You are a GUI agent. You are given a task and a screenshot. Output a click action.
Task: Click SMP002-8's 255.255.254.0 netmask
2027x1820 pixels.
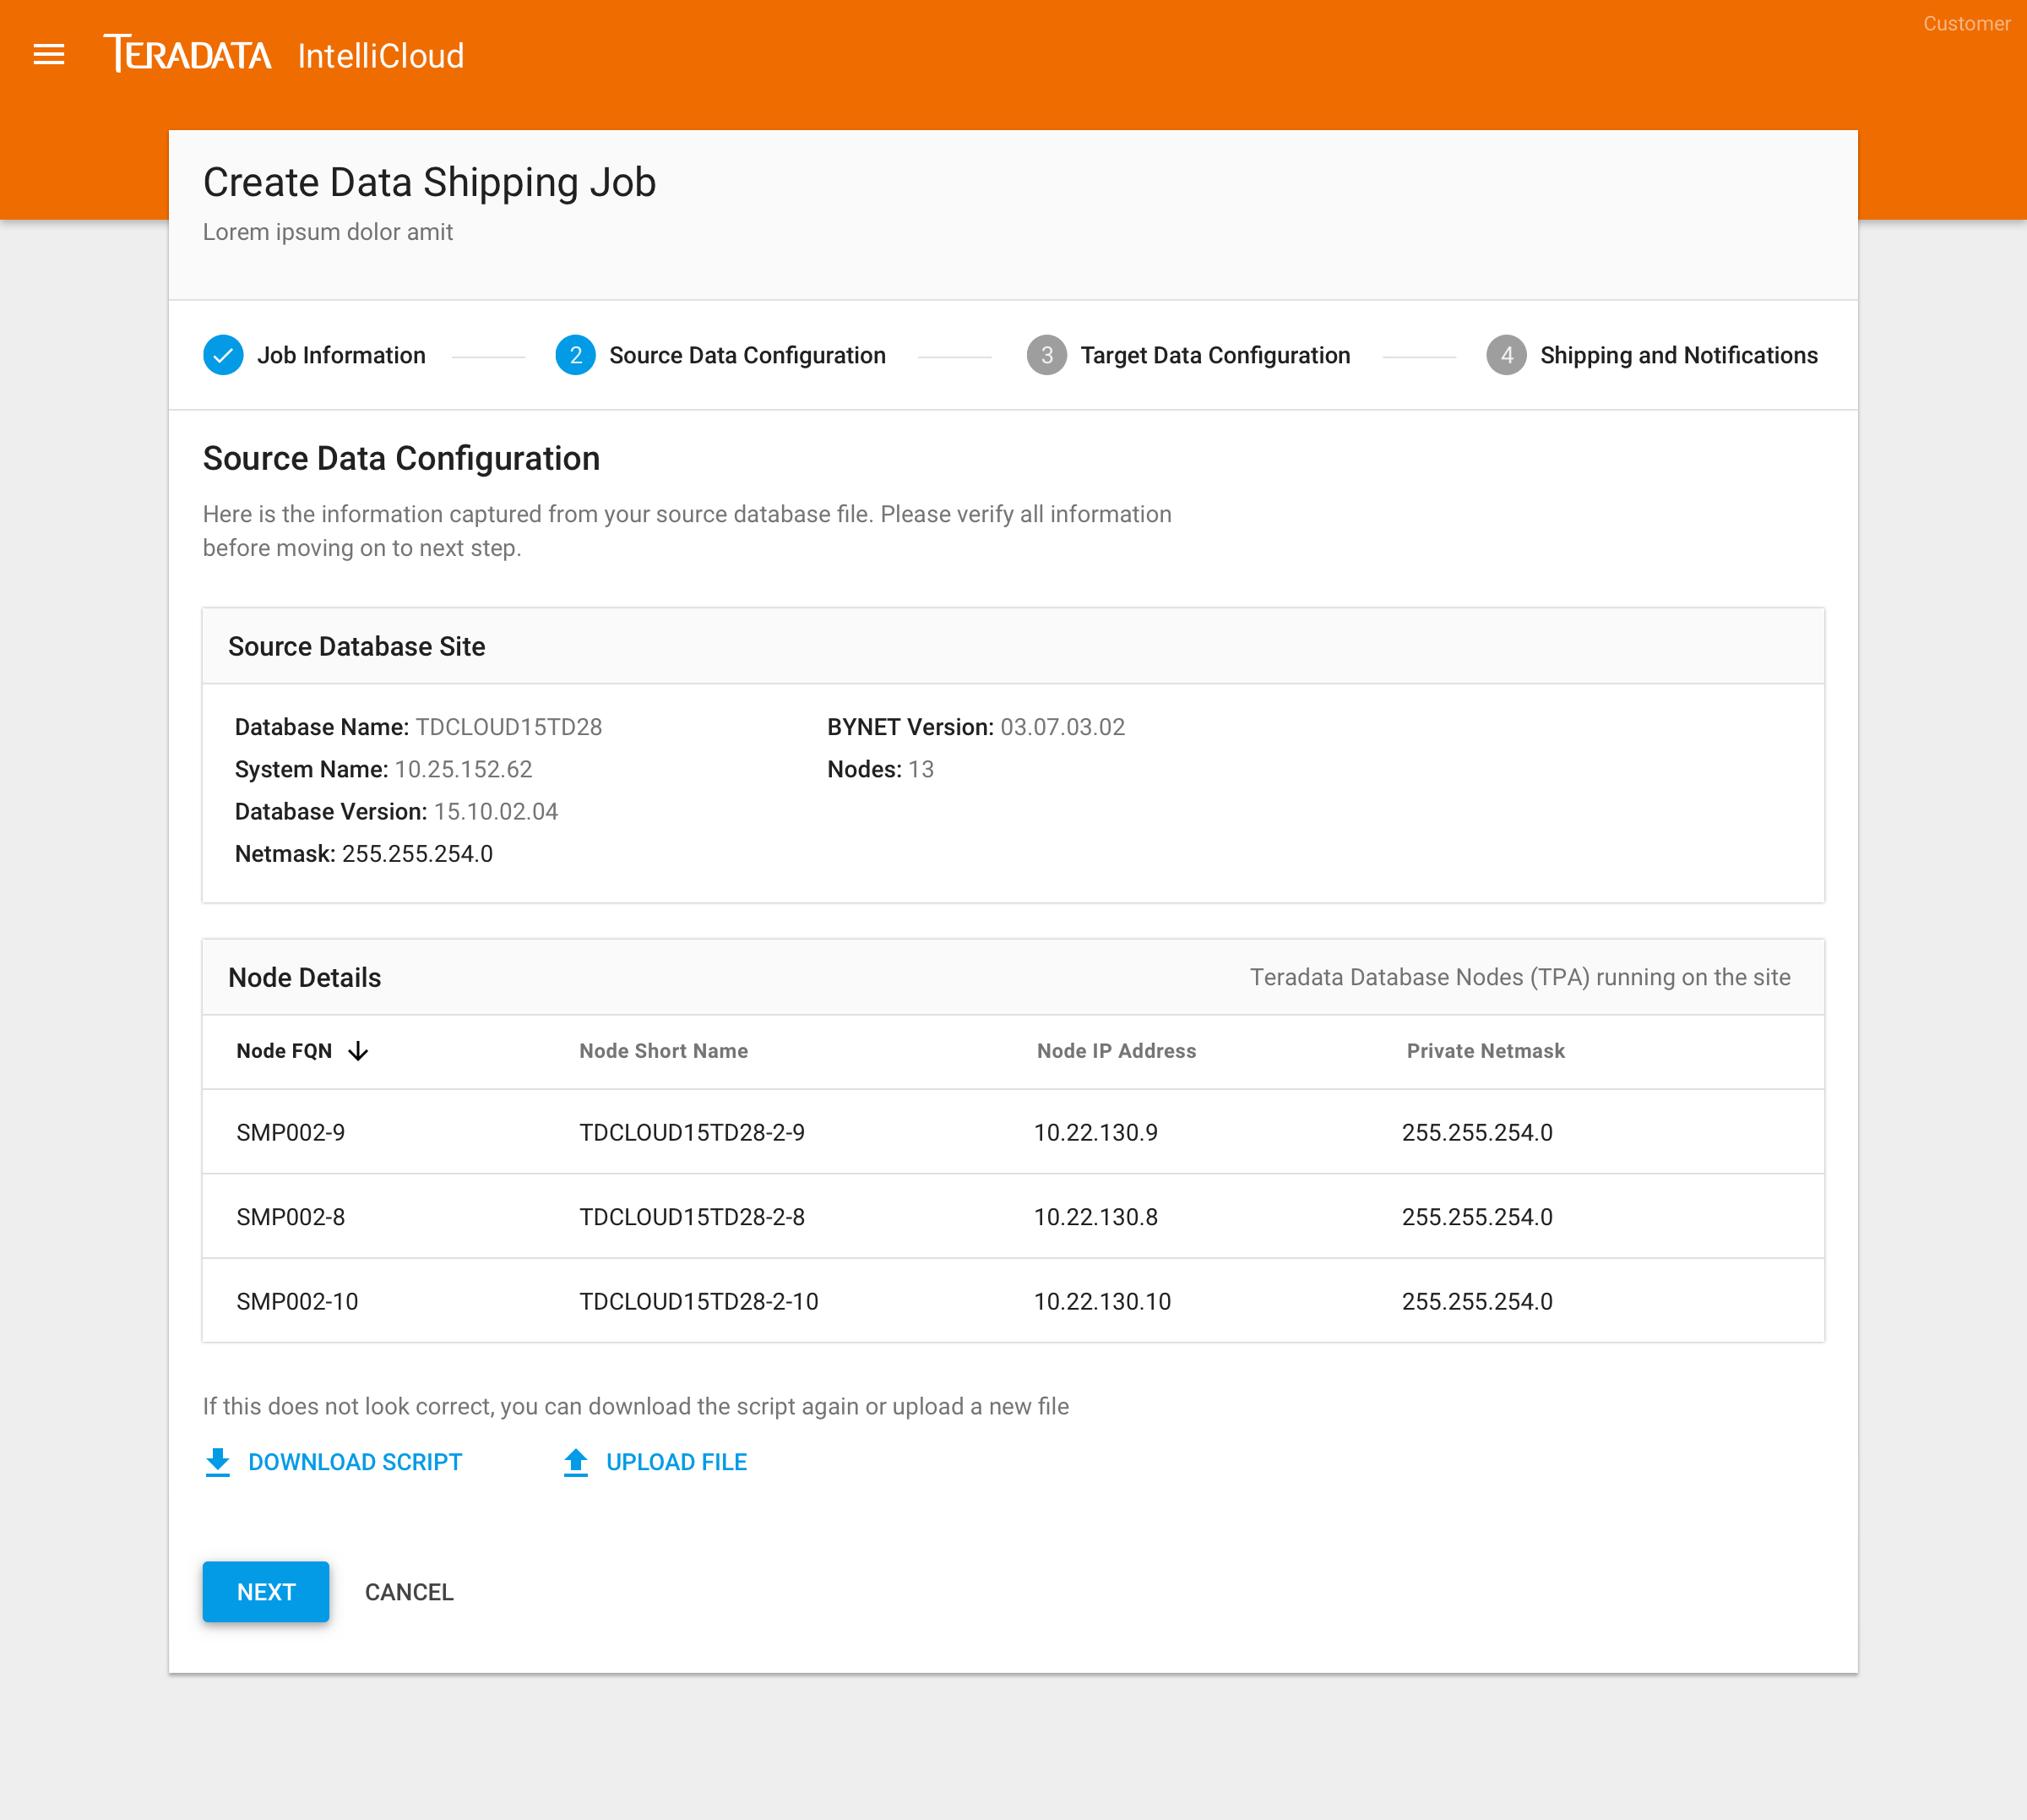[1477, 1217]
